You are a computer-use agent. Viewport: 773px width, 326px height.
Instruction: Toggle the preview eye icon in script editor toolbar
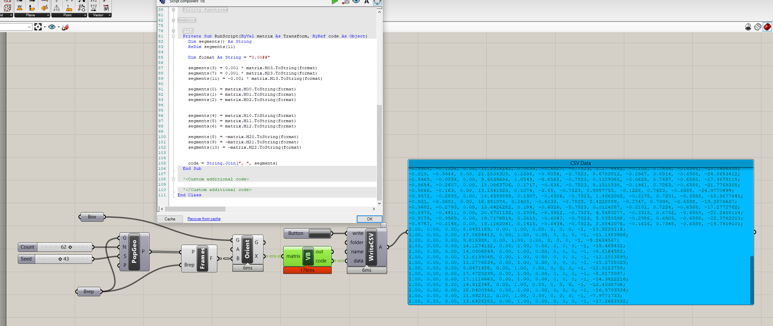(x=356, y=2)
